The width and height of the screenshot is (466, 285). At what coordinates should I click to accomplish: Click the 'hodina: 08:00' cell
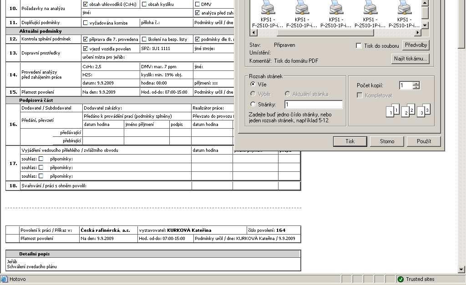point(166,83)
